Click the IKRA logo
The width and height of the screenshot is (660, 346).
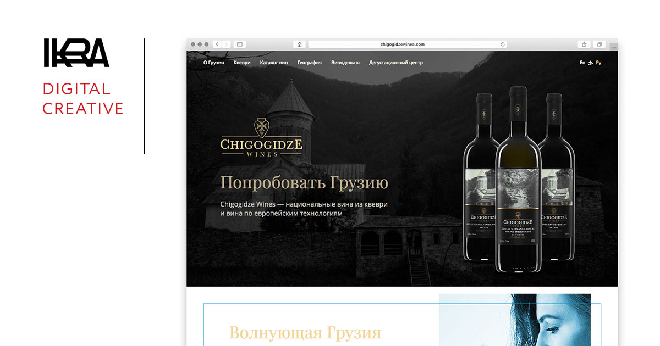[76, 53]
